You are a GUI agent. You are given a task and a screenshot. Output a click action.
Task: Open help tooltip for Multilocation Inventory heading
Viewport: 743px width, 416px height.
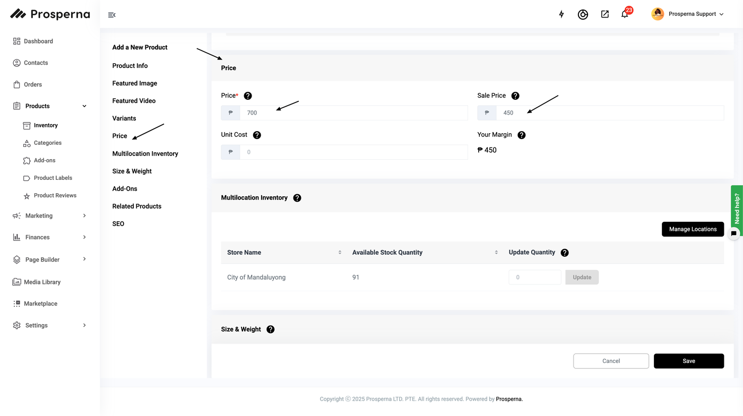pyautogui.click(x=297, y=198)
